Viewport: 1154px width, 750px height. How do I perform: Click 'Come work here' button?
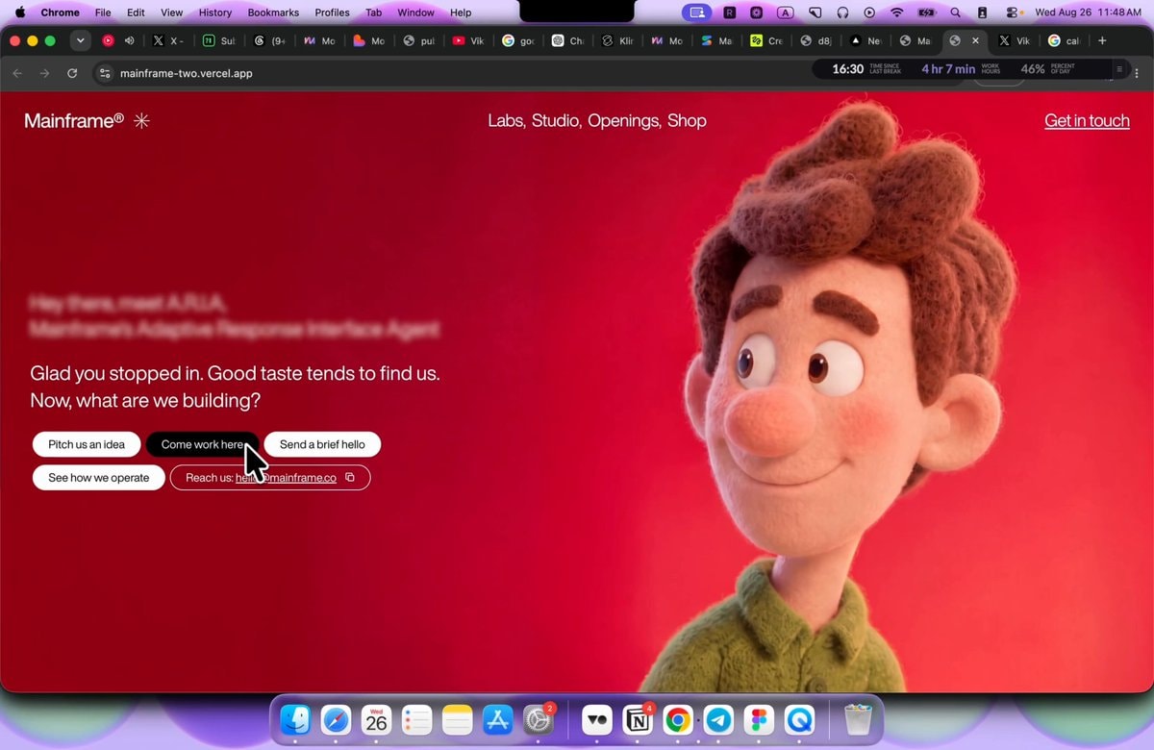point(203,444)
